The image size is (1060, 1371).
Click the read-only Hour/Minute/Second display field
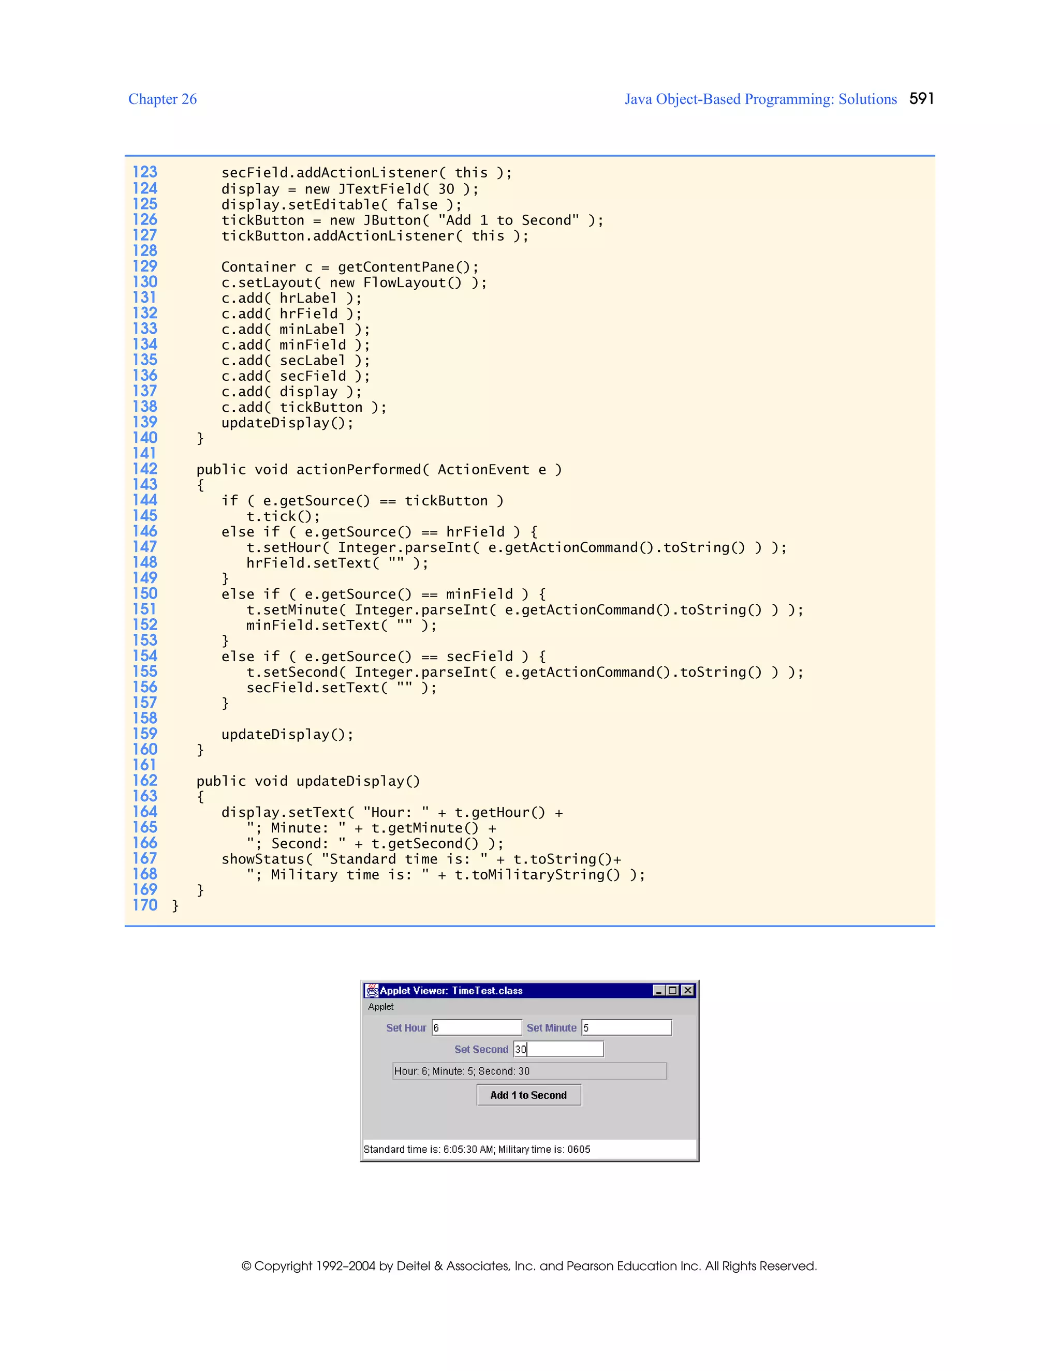point(529,1071)
